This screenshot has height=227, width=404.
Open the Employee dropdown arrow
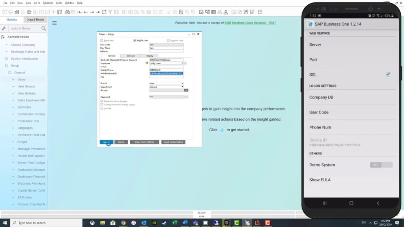click(x=182, y=63)
